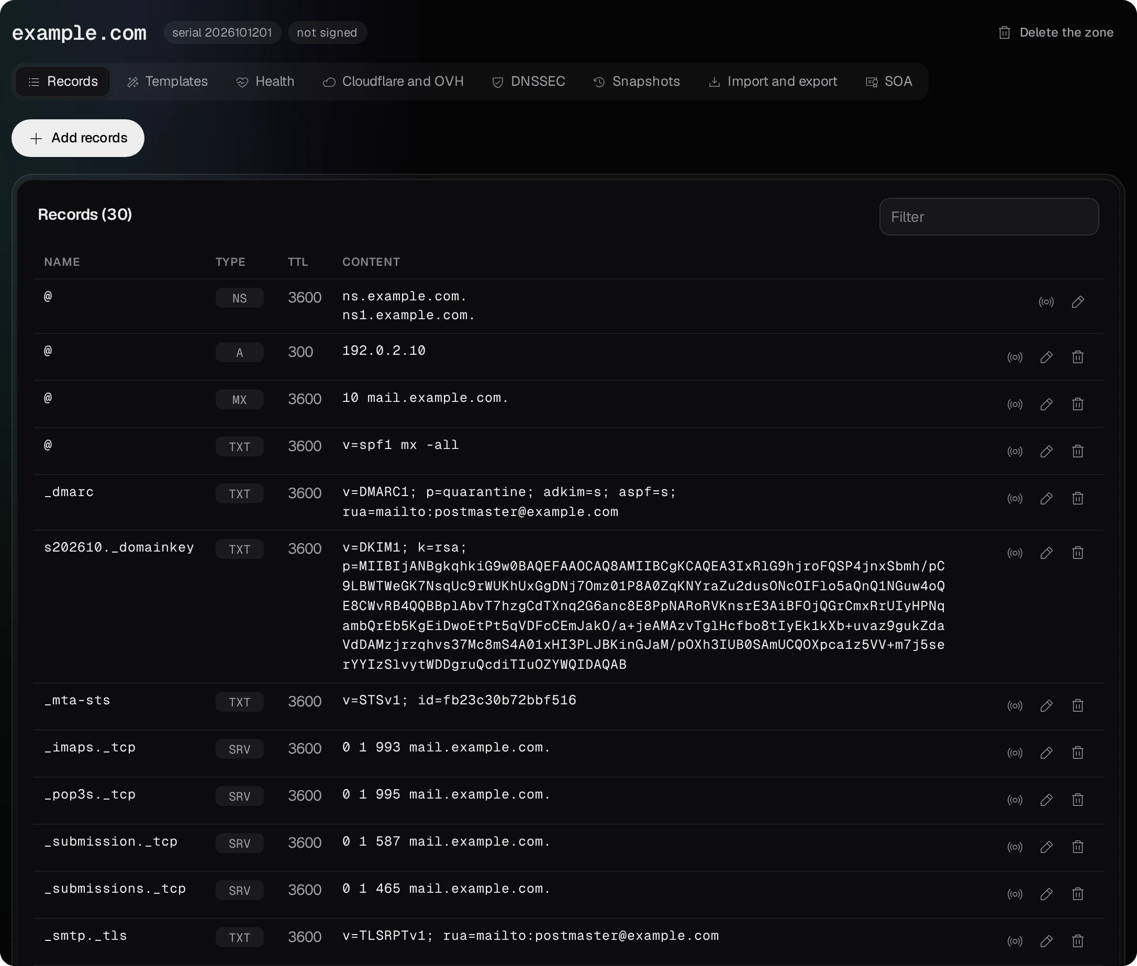The width and height of the screenshot is (1137, 966).
Task: Click the 'ns1.example.com.' nameserver text
Action: (408, 316)
